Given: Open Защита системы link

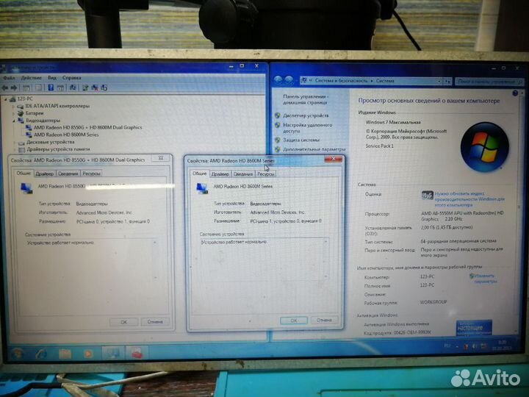Looking at the screenshot, I should tap(301, 140).
